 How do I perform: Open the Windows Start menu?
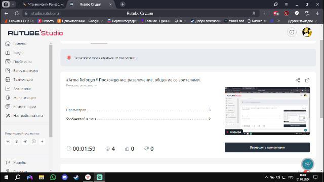pos(6,177)
